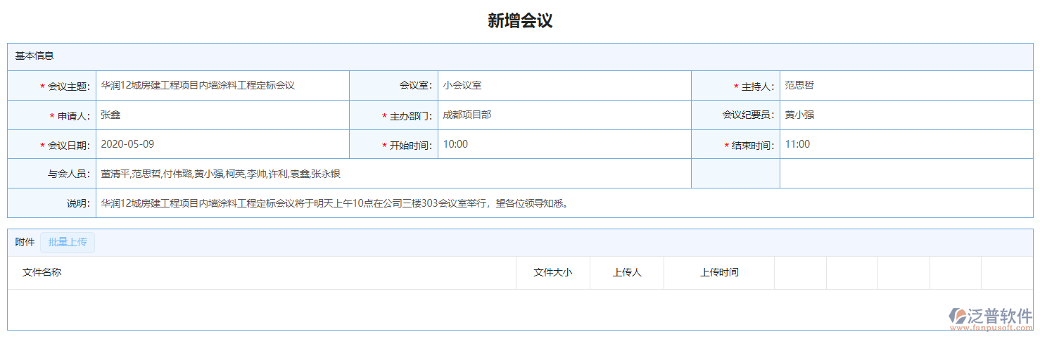Viewport: 1040px width, 339px height.
Task: Click the 说明 label
Action: pos(78,204)
